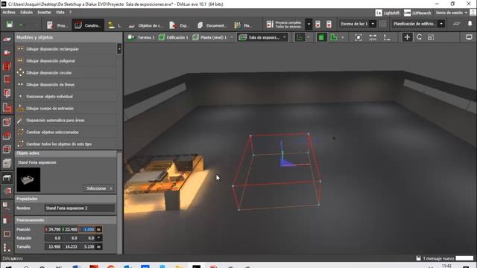Open the Escena de luz 1 dropdown

[x=358, y=24]
